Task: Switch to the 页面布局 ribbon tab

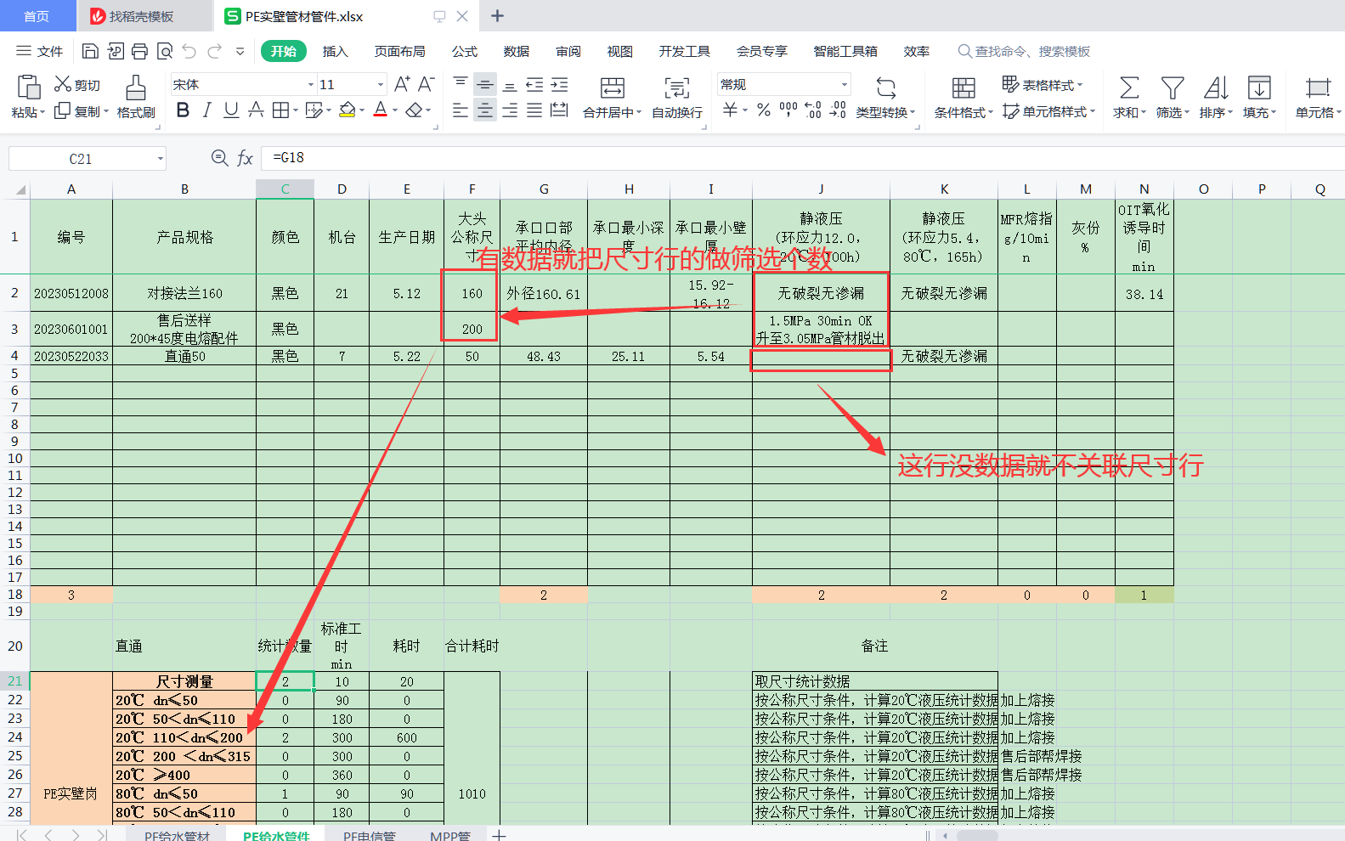Action: pos(400,51)
